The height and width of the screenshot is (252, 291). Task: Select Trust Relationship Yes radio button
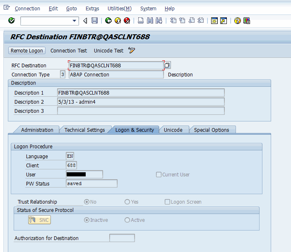click(x=127, y=202)
